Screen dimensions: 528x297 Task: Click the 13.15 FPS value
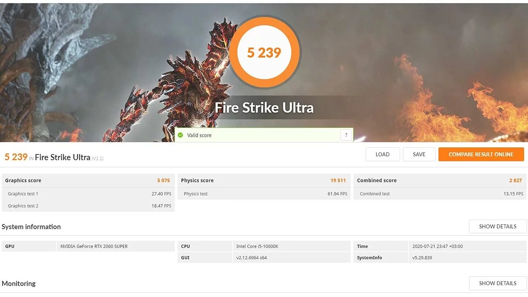513,194
